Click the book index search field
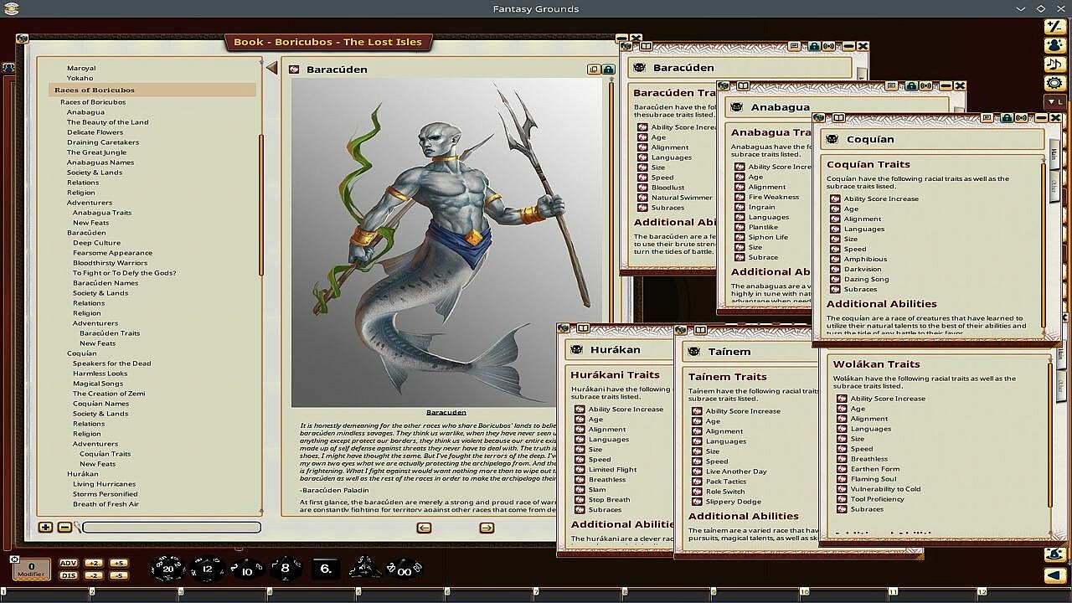The height and width of the screenshot is (603, 1072). pyautogui.click(x=172, y=528)
